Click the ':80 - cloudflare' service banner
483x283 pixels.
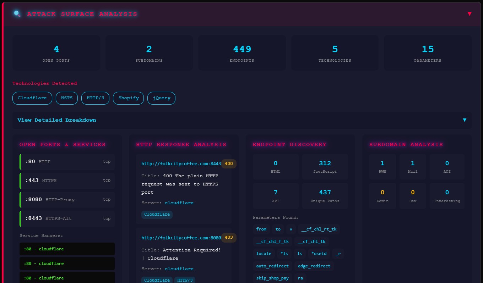point(67,249)
